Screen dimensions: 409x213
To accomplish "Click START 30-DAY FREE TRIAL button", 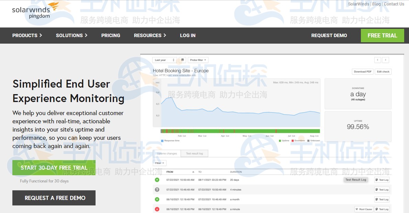I will [54, 168].
